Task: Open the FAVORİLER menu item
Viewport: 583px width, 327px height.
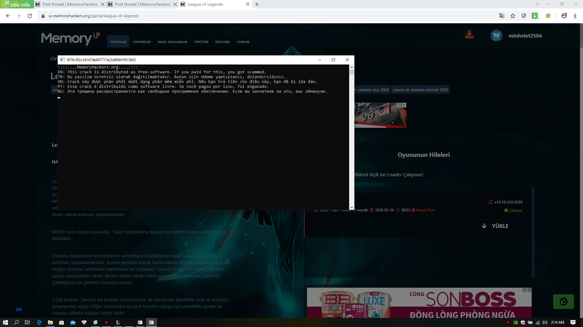Action: tap(142, 42)
